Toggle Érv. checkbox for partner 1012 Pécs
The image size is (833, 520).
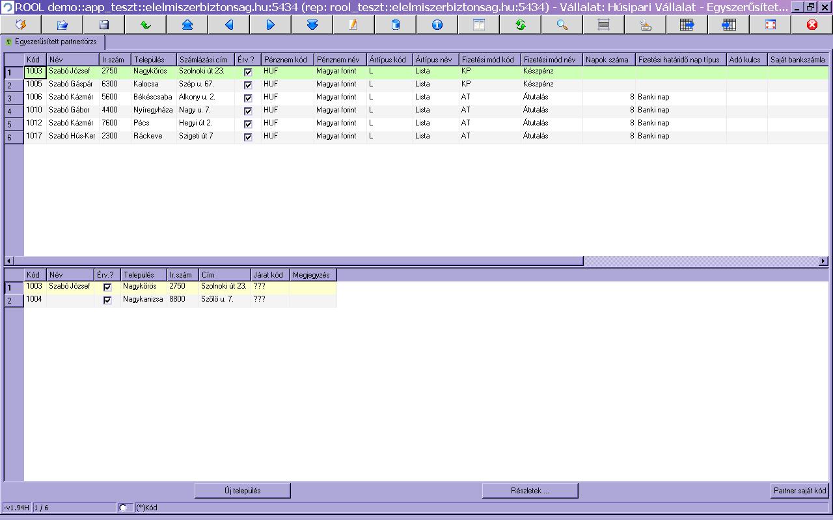(x=248, y=124)
